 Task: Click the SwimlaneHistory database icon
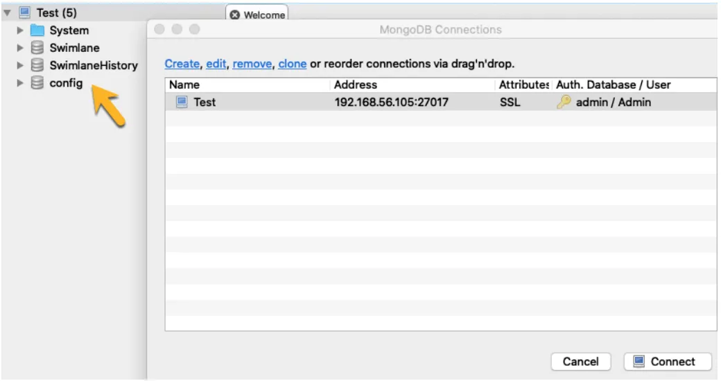click(37, 65)
